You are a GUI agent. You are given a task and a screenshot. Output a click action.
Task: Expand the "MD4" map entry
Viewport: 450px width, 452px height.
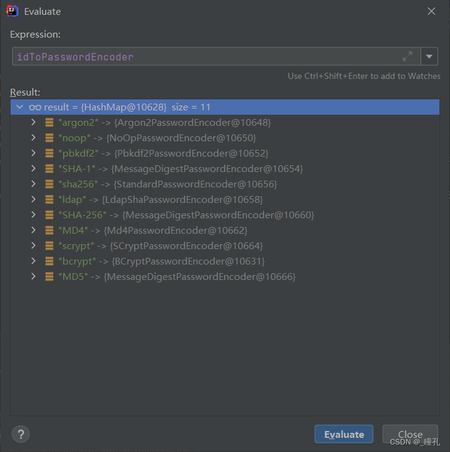click(x=33, y=231)
